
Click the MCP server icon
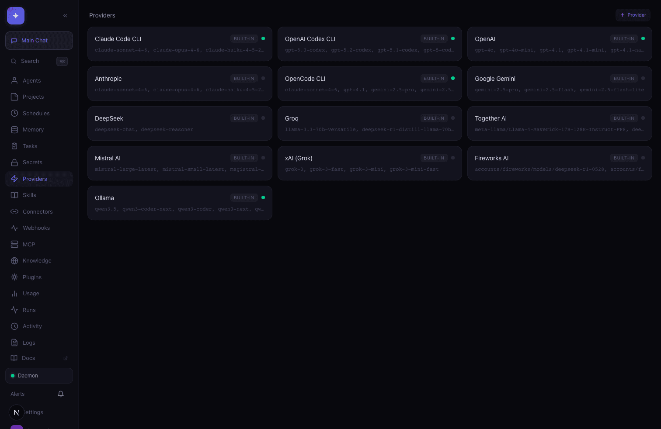coord(14,244)
